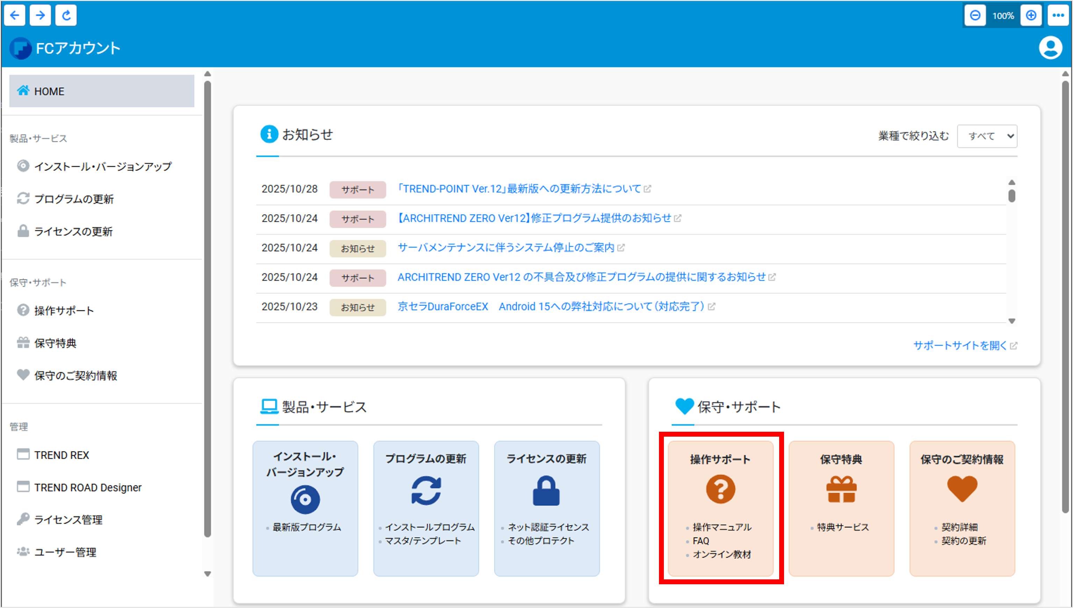Open ライセンス管理 in the sidebar
The image size is (1073, 608).
click(68, 520)
